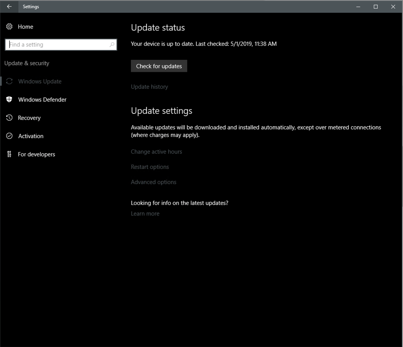Viewport: 403px width, 347px height.
Task: Open the Restart options link
Action: click(150, 167)
